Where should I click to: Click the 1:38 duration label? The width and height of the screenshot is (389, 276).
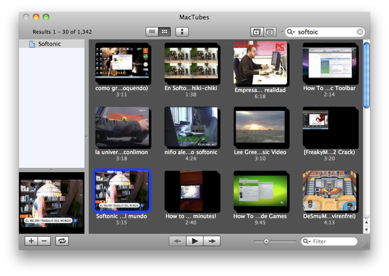click(x=190, y=95)
